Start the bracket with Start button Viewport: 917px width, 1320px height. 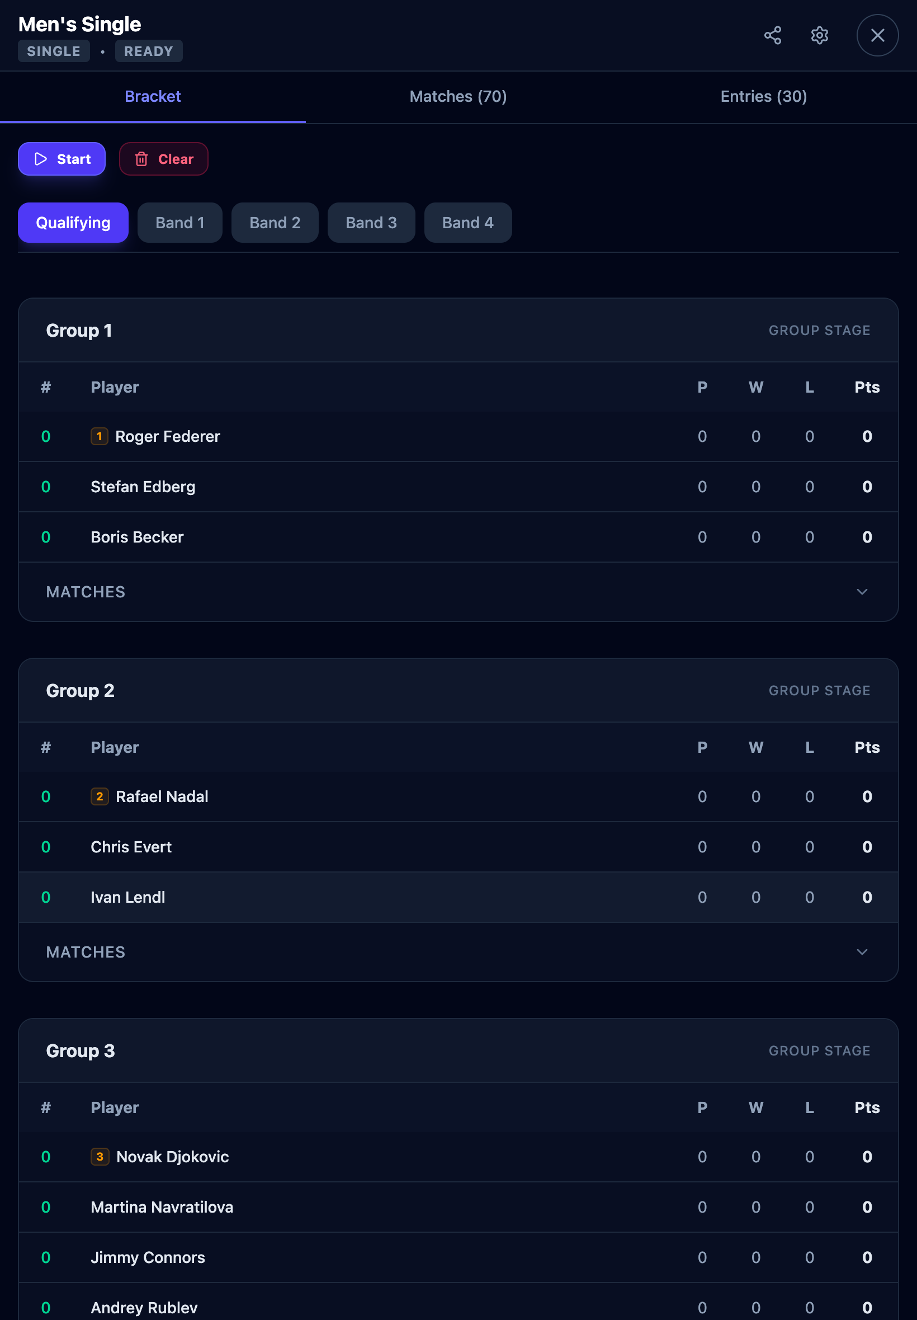(62, 159)
